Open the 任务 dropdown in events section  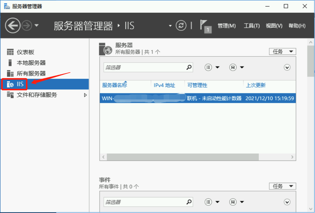(282, 186)
